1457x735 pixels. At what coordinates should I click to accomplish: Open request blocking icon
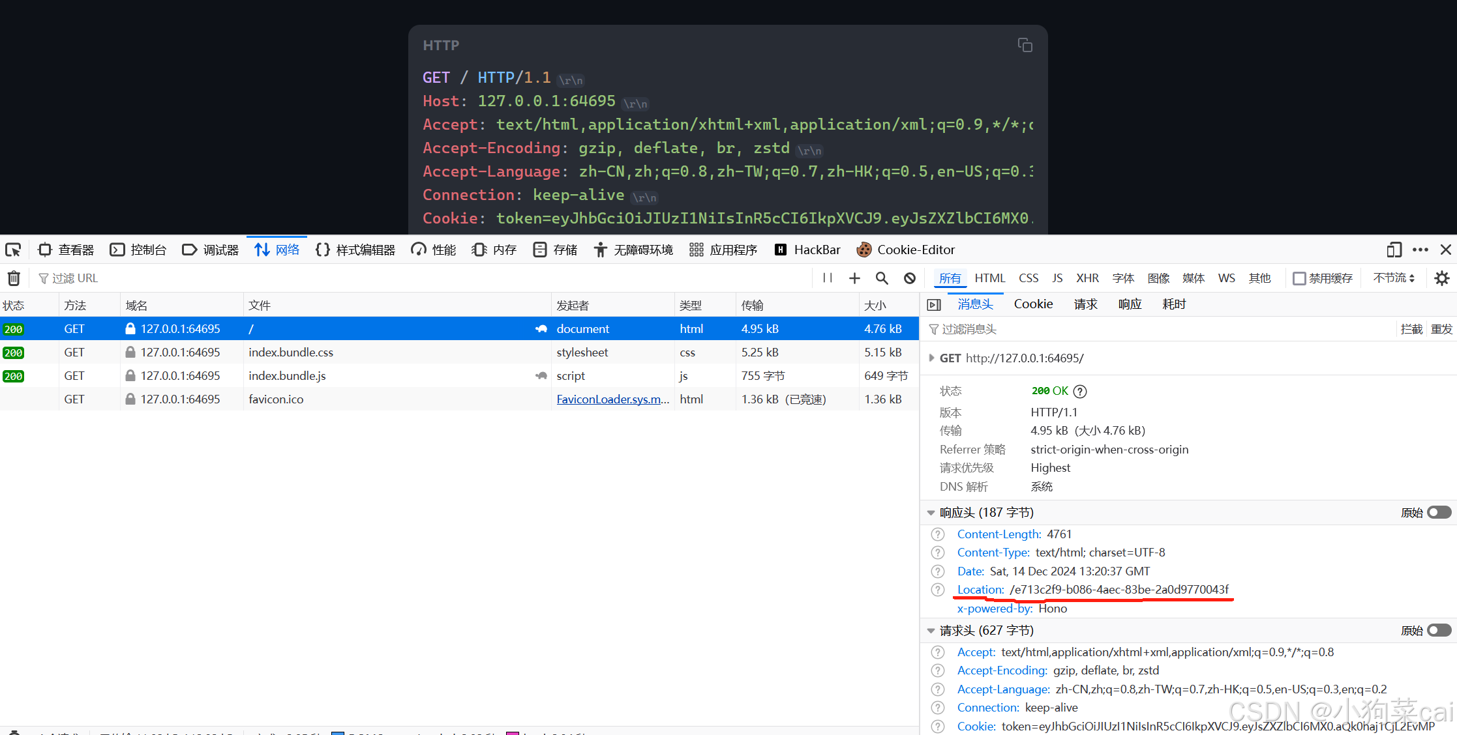910,278
